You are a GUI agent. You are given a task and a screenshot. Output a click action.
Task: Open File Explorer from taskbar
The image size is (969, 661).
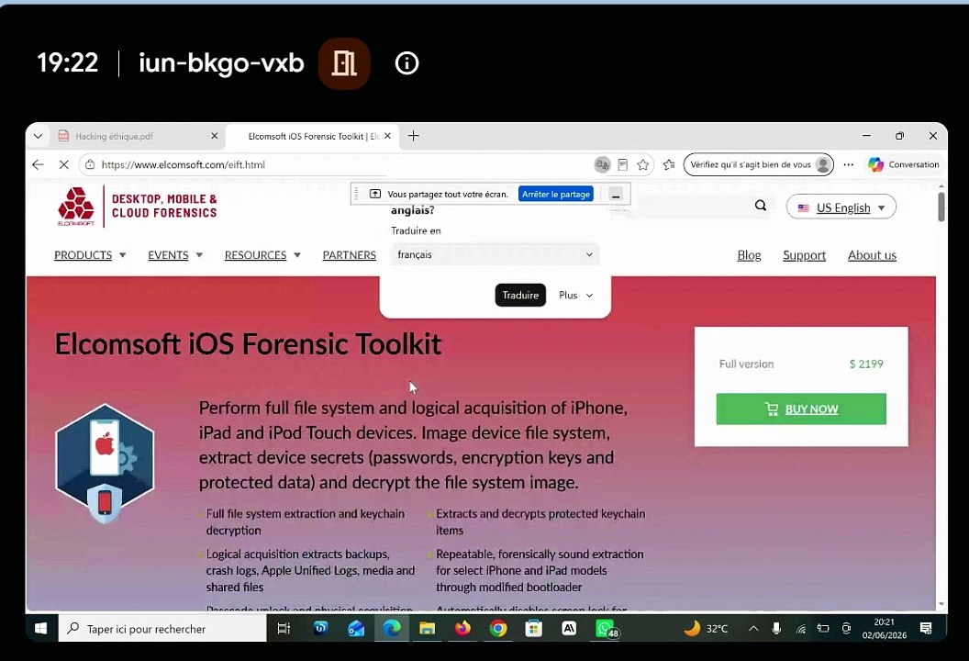(427, 629)
